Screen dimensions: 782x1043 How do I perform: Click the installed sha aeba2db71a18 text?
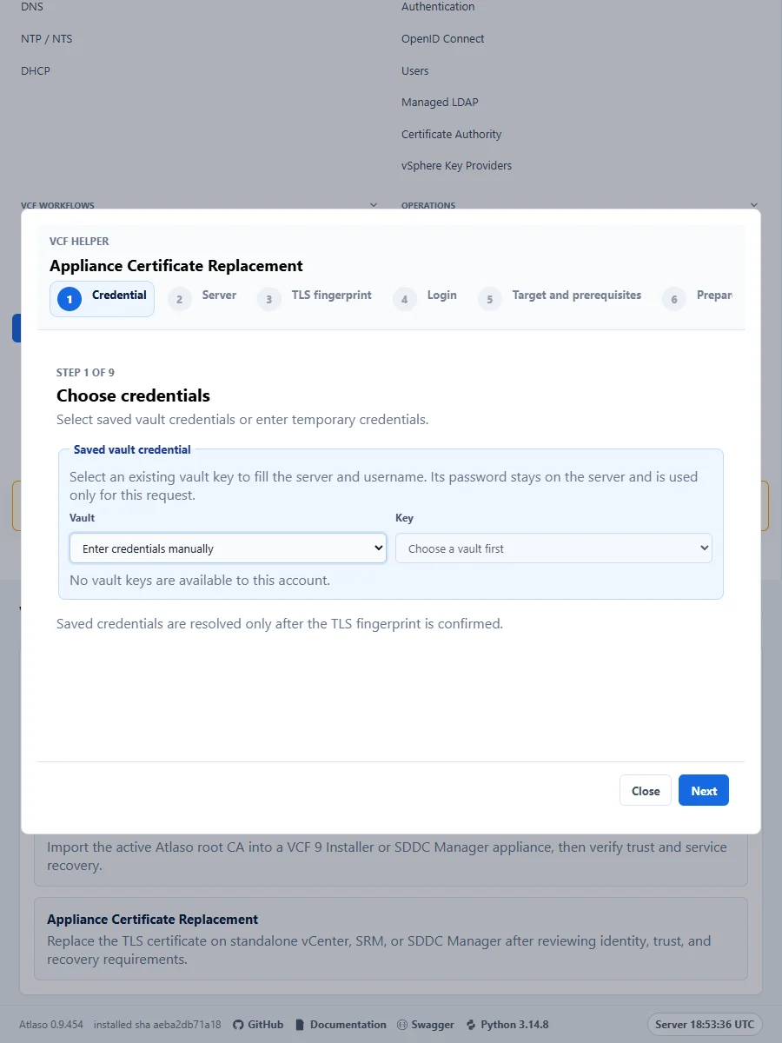(157, 1025)
